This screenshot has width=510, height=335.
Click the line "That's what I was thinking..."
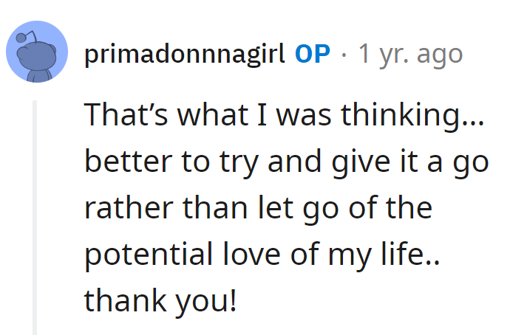(285, 115)
